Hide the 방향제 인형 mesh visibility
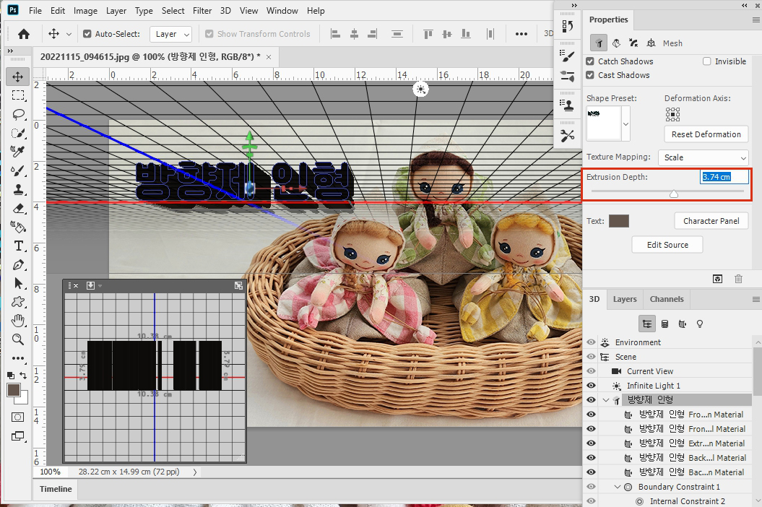 tap(591, 399)
